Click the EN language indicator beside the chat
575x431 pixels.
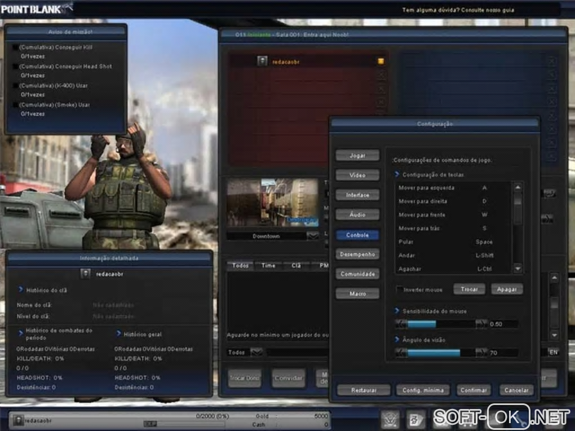(x=554, y=353)
